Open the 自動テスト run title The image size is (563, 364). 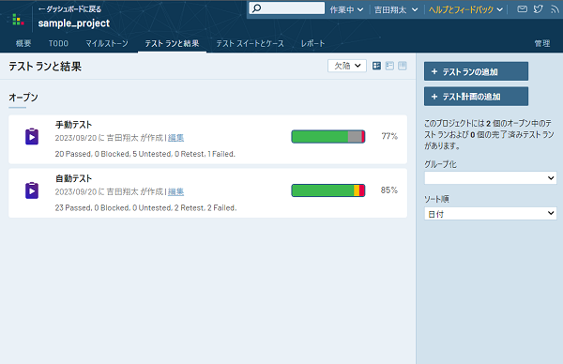click(73, 178)
